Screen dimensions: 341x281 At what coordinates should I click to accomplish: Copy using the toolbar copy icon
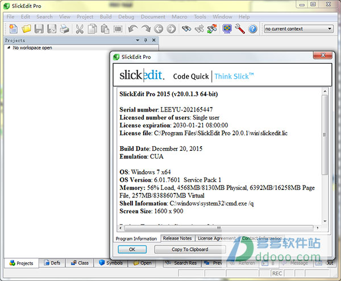coord(93,29)
